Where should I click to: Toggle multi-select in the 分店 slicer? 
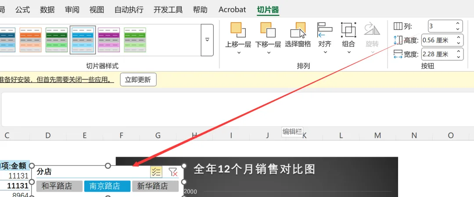pos(156,172)
